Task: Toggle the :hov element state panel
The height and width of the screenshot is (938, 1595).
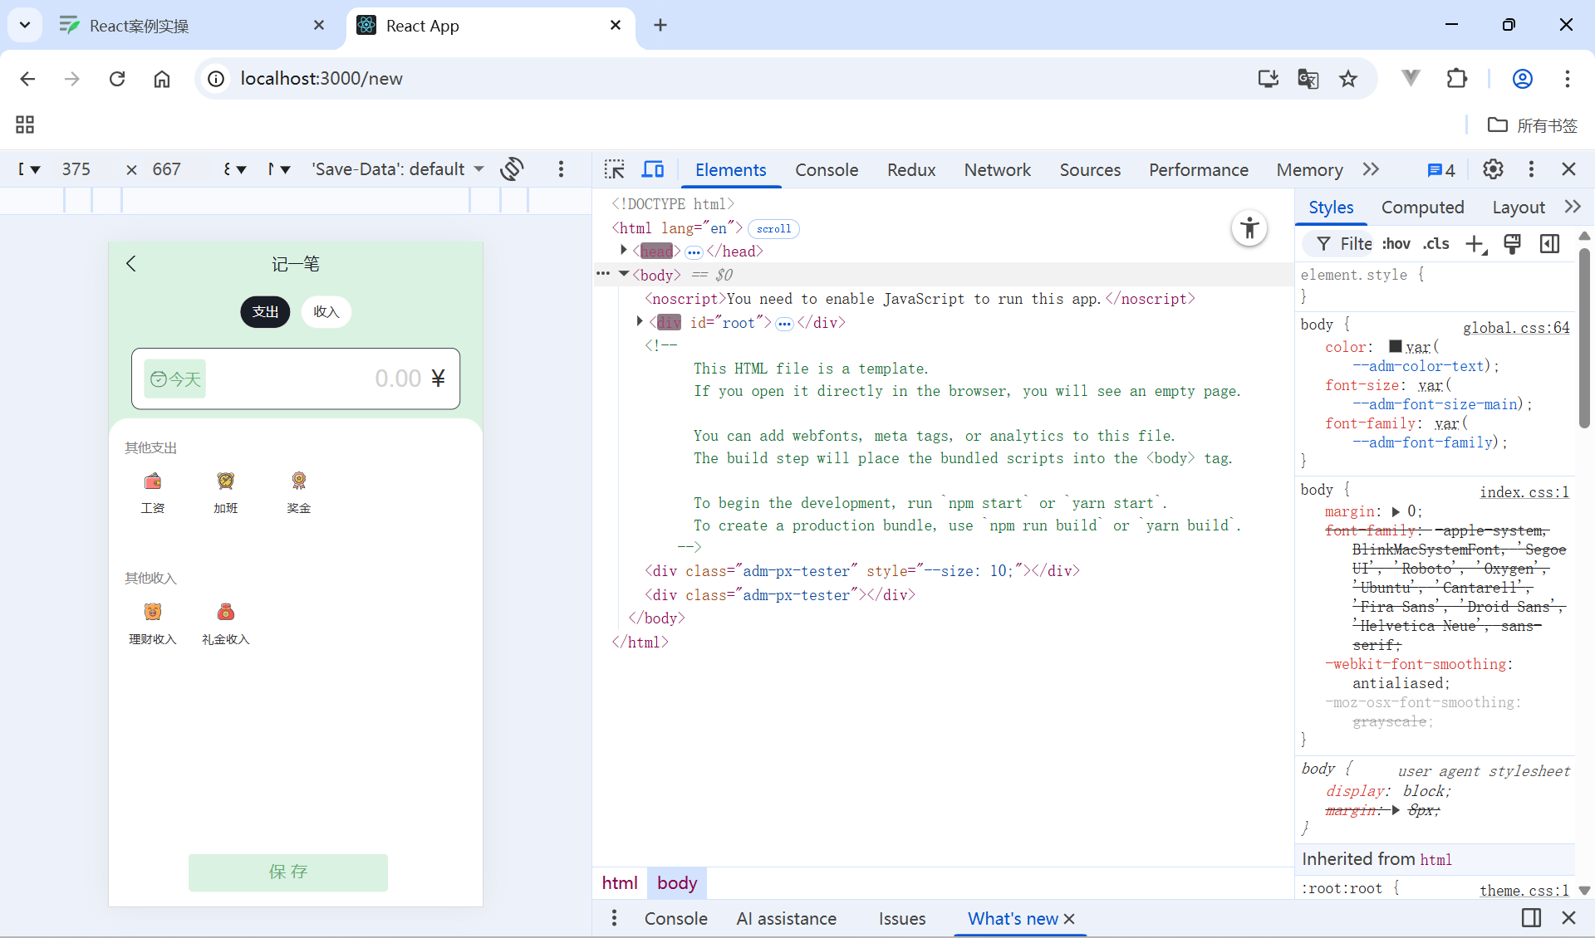Action: click(1396, 244)
